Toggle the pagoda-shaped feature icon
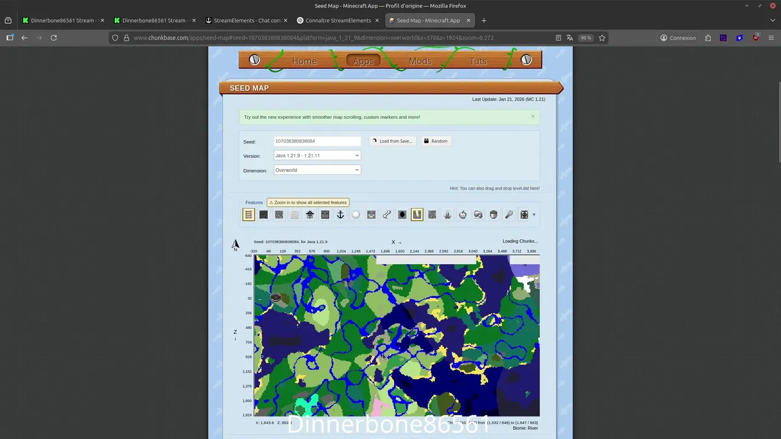The height and width of the screenshot is (439, 781). pos(310,215)
